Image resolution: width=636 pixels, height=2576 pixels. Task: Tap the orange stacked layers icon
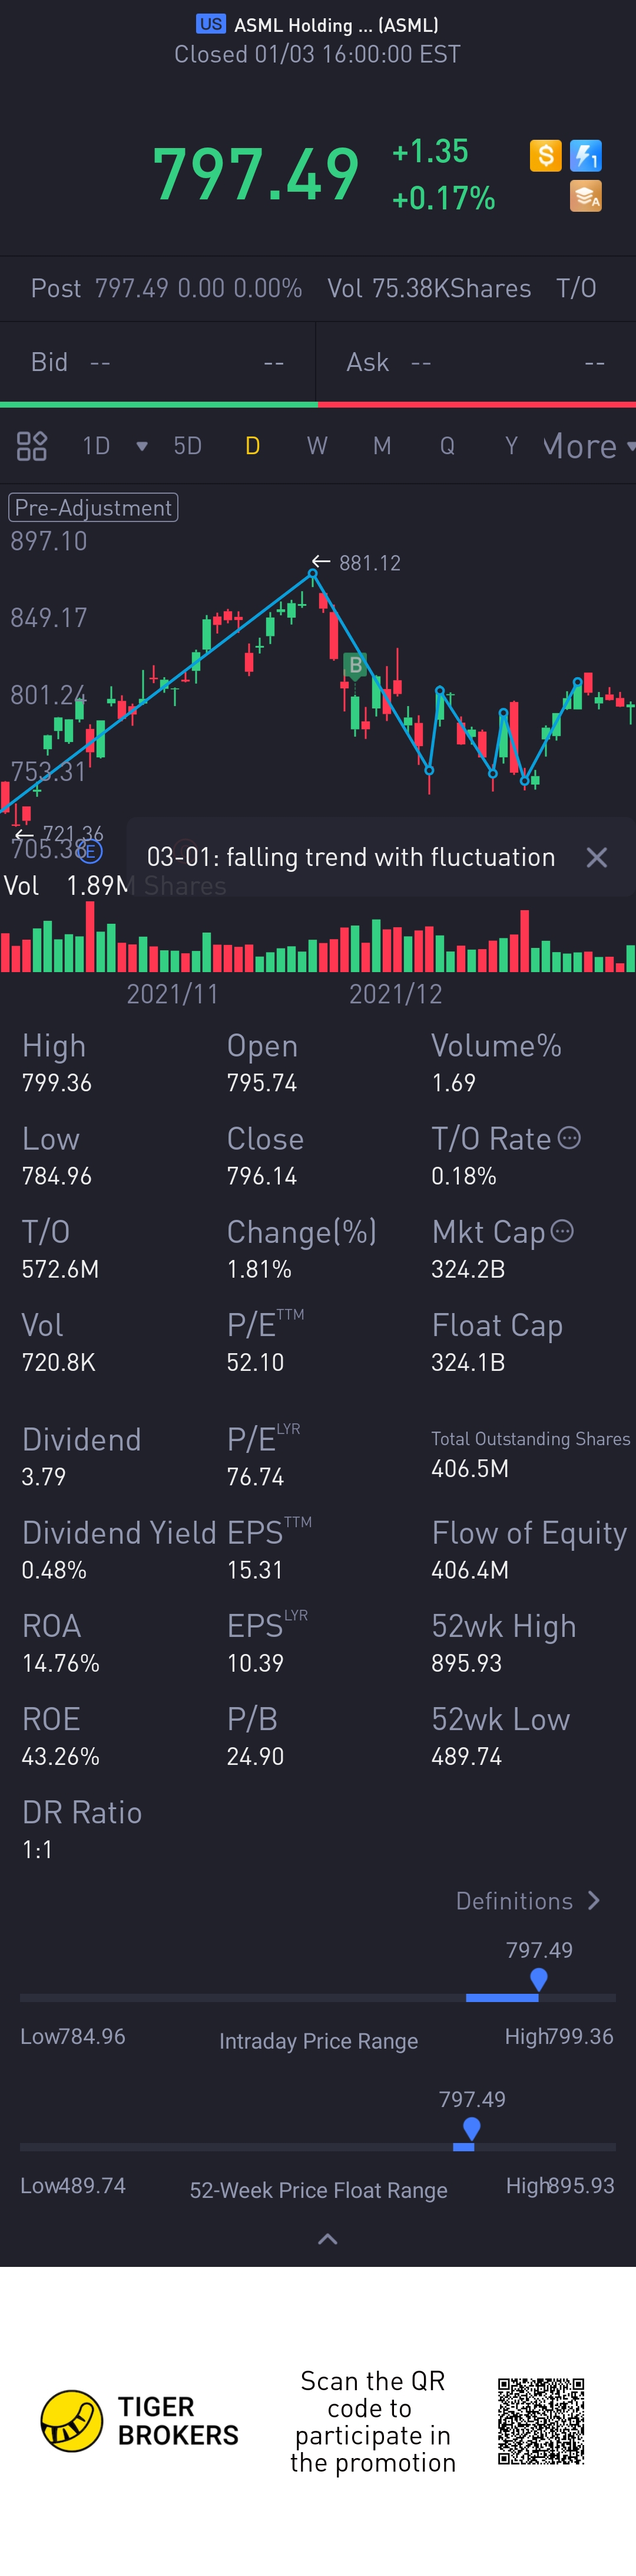586,196
